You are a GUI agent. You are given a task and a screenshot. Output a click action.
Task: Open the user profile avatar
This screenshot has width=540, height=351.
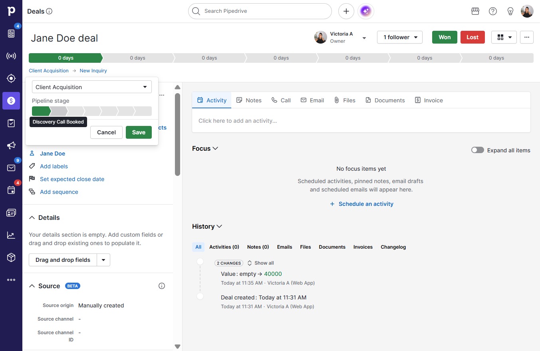click(527, 11)
